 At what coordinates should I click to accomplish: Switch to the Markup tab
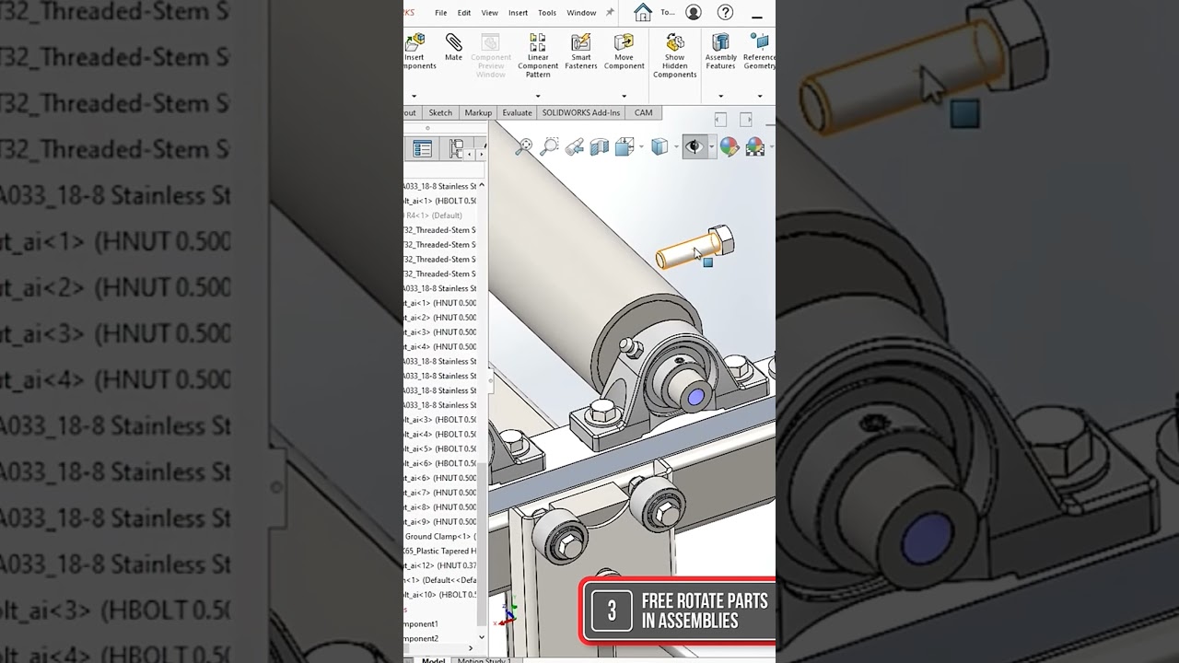point(478,112)
